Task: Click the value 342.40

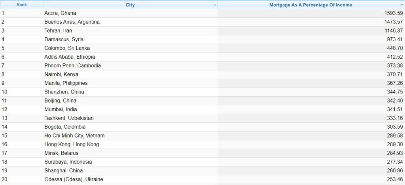Action: tap(395, 100)
